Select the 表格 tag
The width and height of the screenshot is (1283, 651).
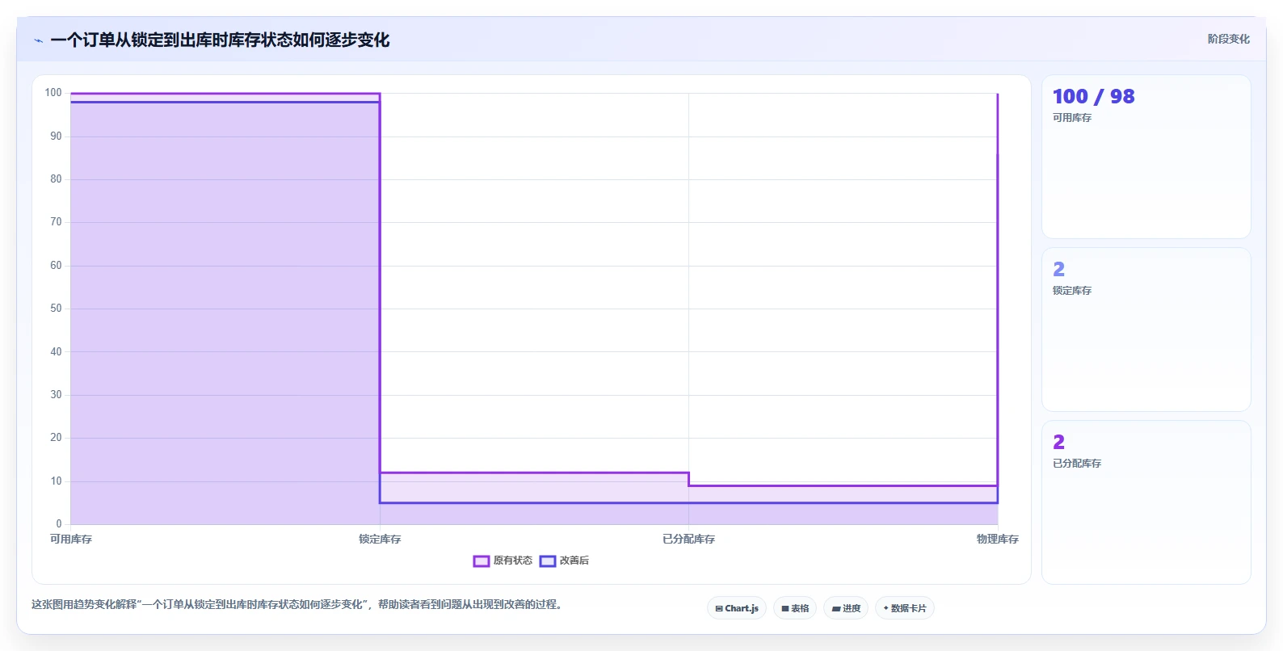pos(795,608)
